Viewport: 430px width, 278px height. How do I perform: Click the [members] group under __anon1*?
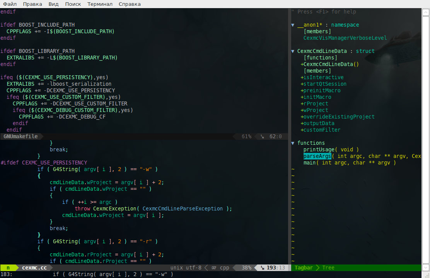[x=317, y=32]
